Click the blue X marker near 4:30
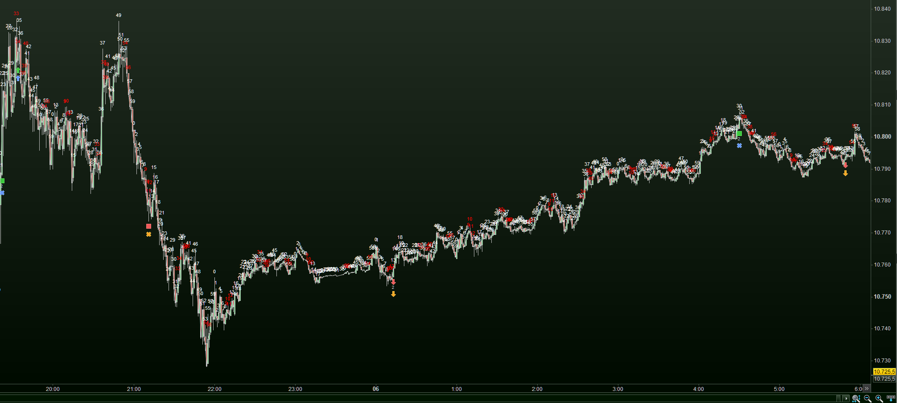The image size is (897, 403). coord(739,146)
